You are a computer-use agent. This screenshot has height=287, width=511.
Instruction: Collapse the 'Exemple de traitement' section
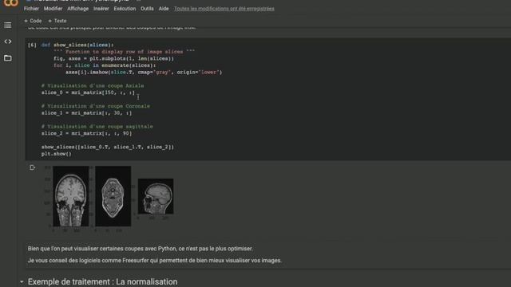(22, 281)
